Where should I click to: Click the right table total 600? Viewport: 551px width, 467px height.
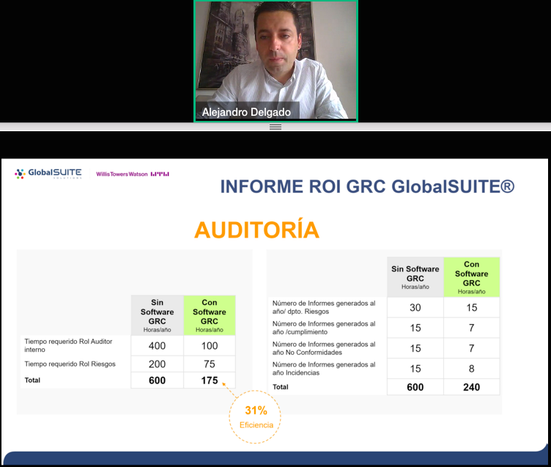tap(415, 387)
